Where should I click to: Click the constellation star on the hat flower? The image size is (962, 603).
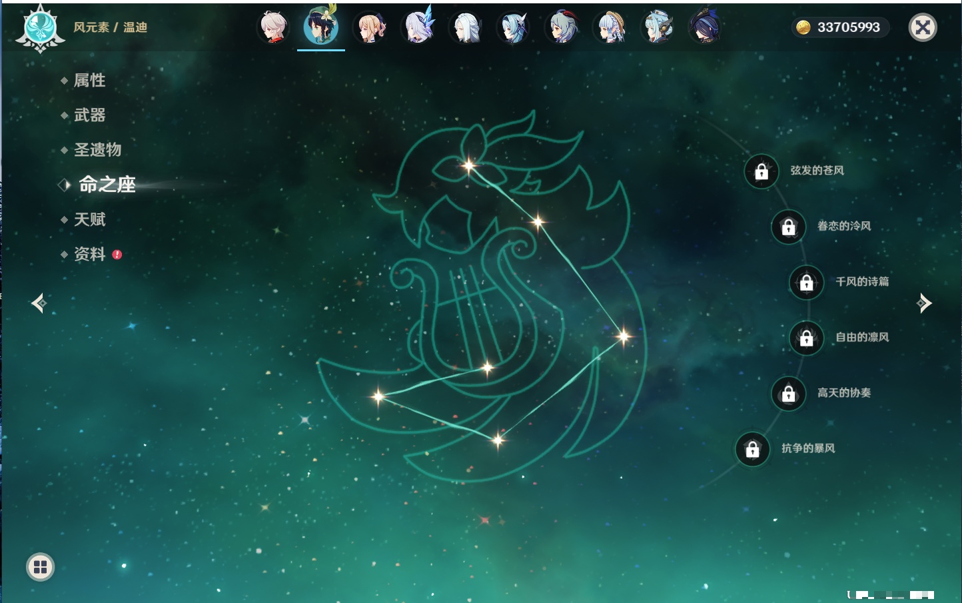(x=469, y=166)
